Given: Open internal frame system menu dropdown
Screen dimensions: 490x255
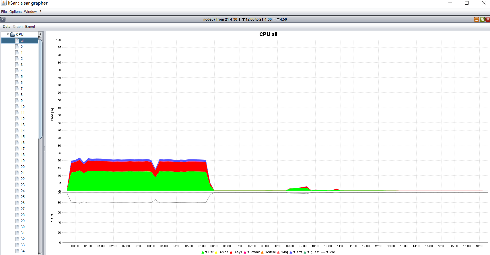Looking at the screenshot, I should 3,19.
